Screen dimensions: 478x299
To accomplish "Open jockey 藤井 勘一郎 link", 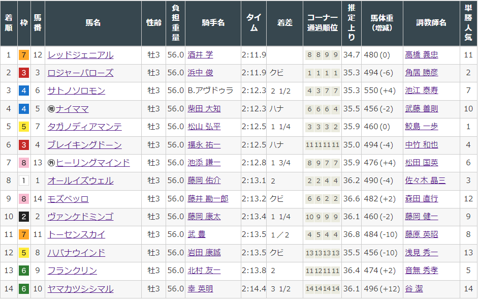I will [208, 199].
